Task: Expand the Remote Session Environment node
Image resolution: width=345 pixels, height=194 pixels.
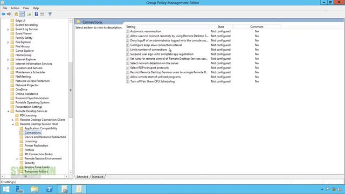Action: coord(17,158)
